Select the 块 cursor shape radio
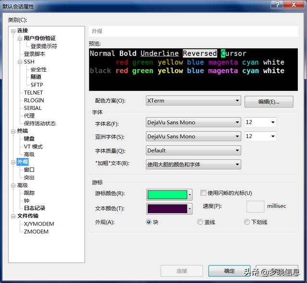Viewport: 307px width, 283px height. pyautogui.click(x=149, y=222)
